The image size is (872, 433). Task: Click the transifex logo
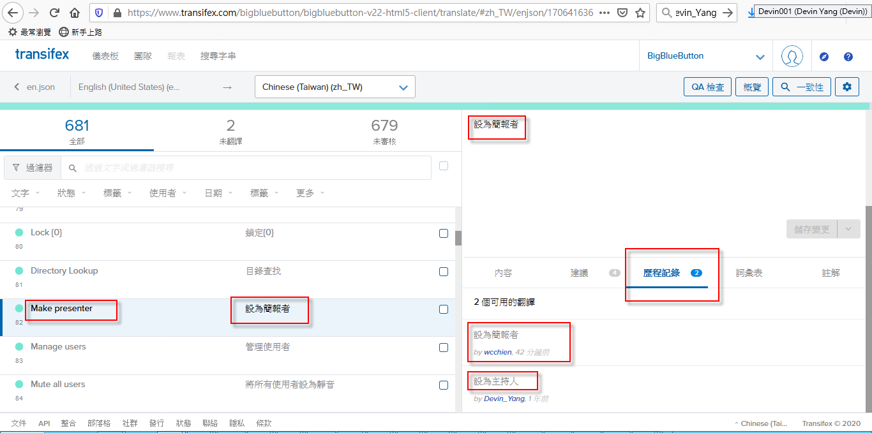(42, 55)
